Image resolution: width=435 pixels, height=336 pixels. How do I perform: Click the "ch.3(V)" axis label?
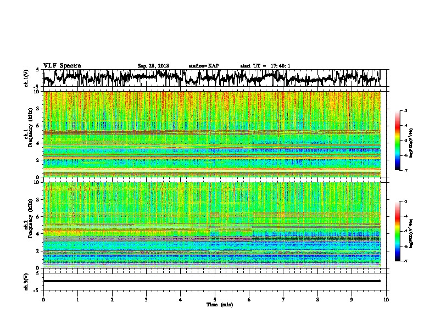coord(26,282)
